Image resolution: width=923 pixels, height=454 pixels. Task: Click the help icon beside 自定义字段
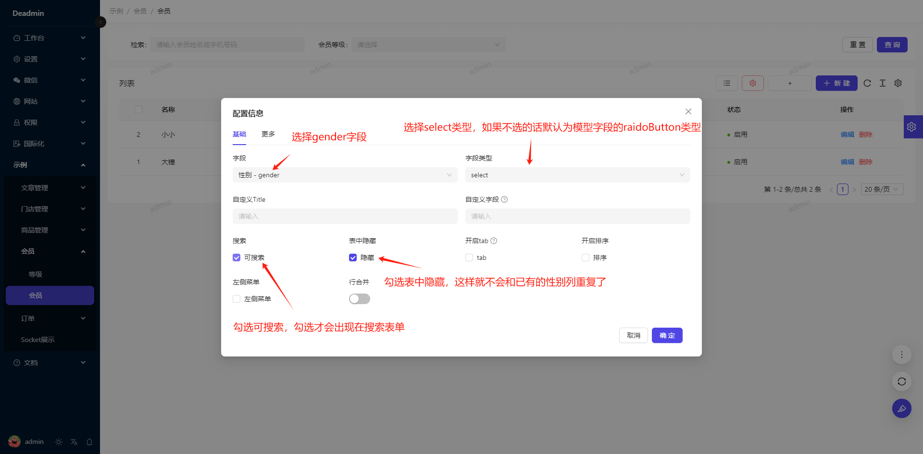coord(504,199)
